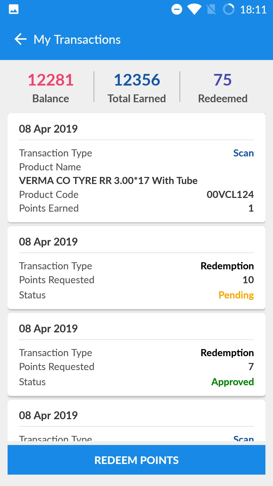Open the image notification icon

click(x=14, y=9)
